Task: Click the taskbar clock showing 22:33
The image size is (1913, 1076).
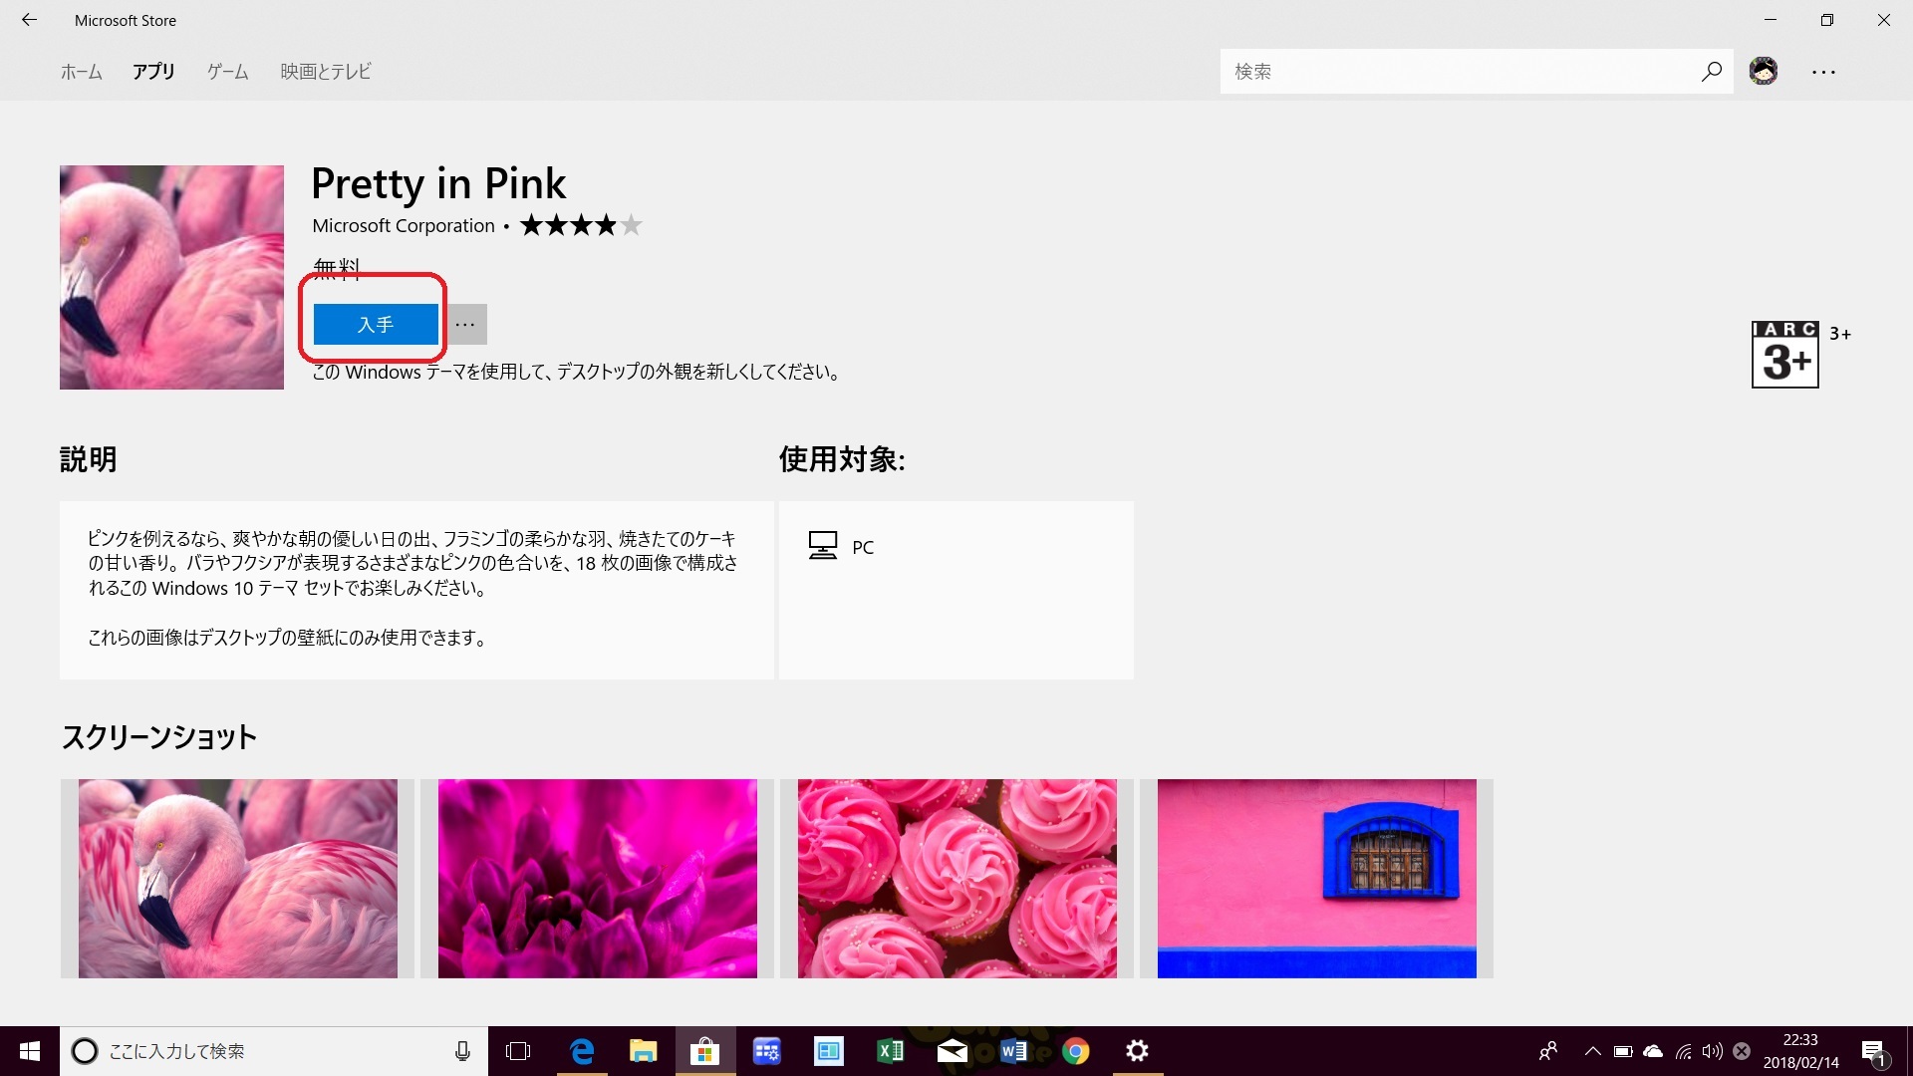Action: coord(1801,1051)
